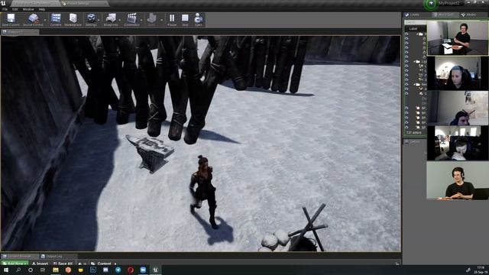The image size is (489, 275).
Task: Open the Build options dropdown arrow
Action: [161, 20]
